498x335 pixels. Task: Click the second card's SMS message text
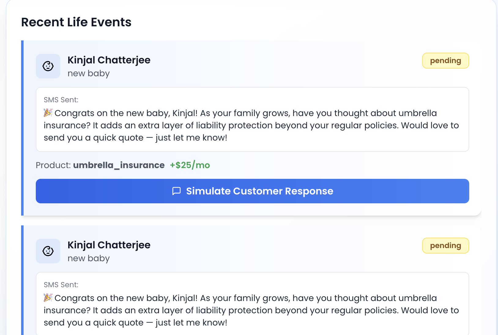tap(251, 311)
